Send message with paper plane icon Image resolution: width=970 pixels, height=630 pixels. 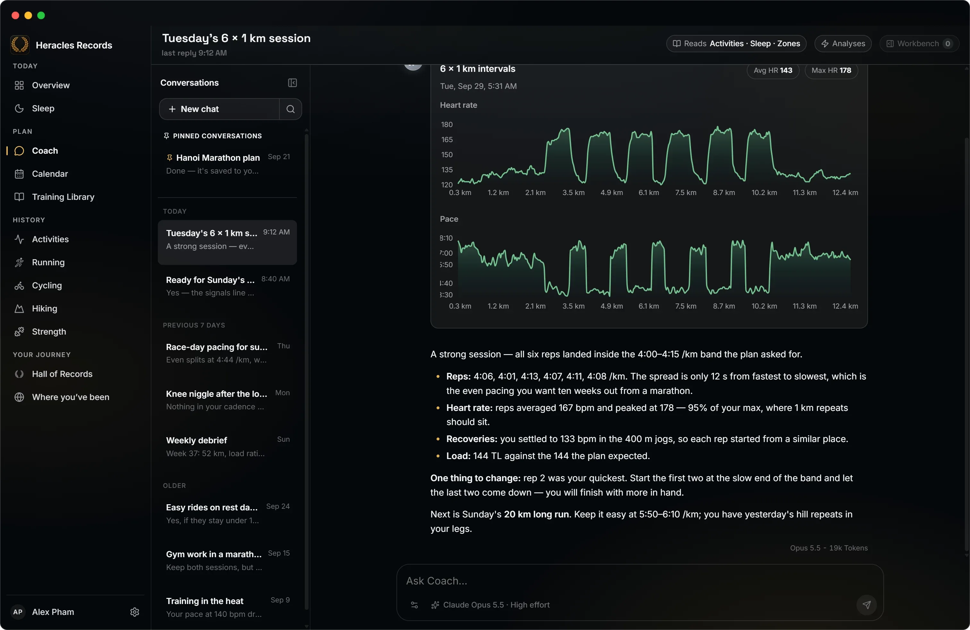(x=866, y=605)
